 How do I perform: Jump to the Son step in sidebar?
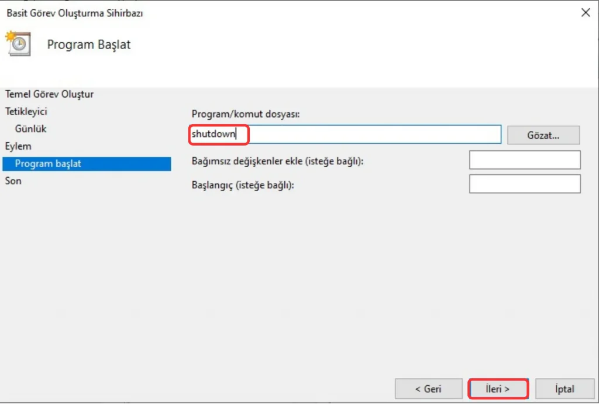pos(13,181)
